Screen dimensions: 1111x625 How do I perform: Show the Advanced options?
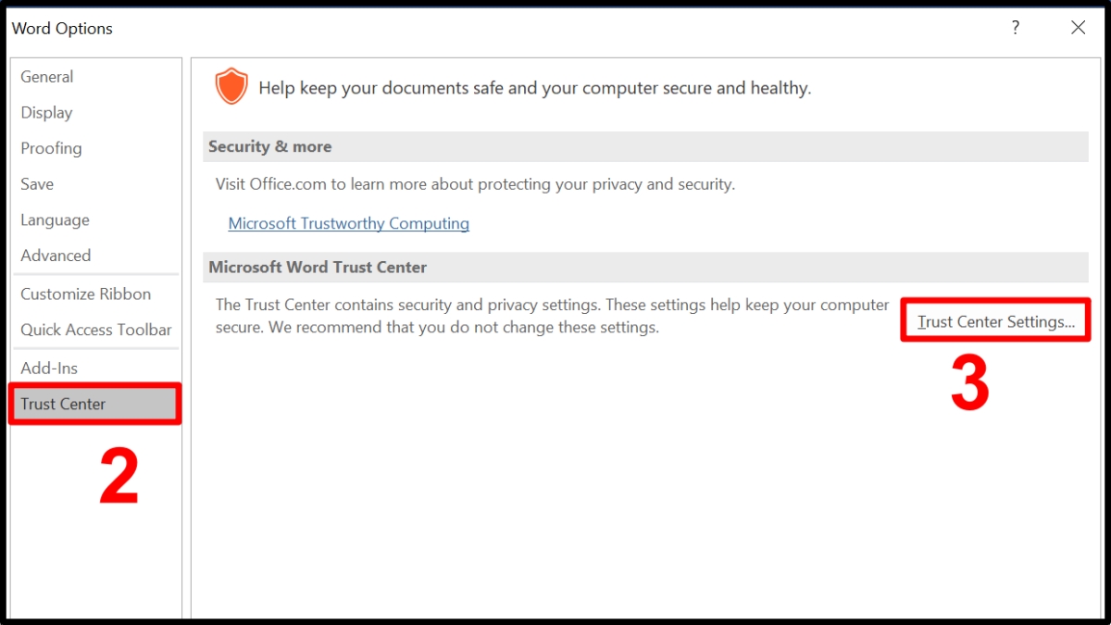pos(56,256)
